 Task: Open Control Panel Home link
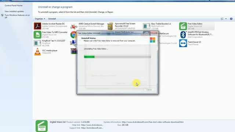[x=14, y=5]
